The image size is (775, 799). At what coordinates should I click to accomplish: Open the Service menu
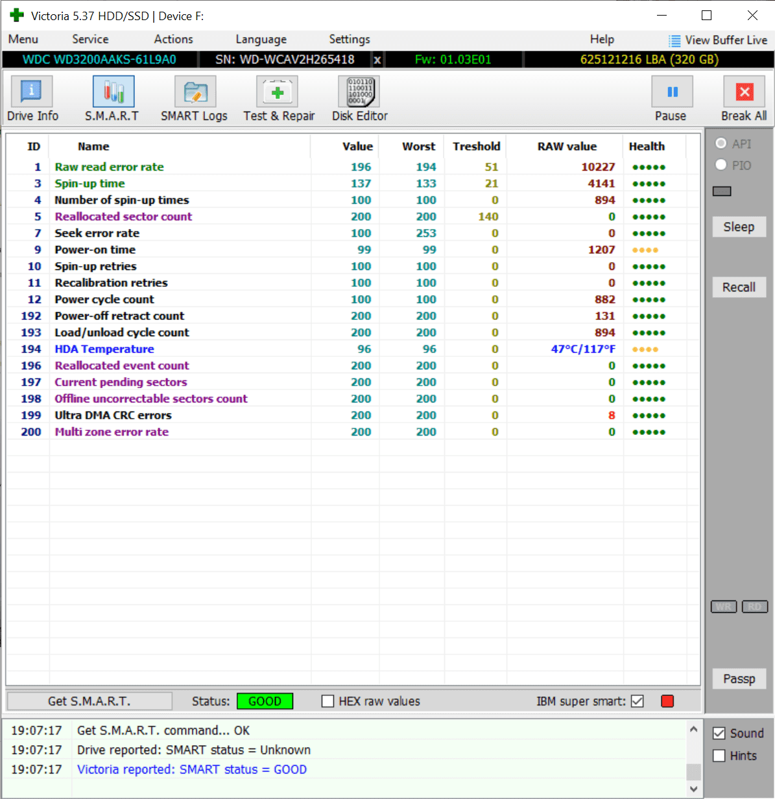coord(90,40)
